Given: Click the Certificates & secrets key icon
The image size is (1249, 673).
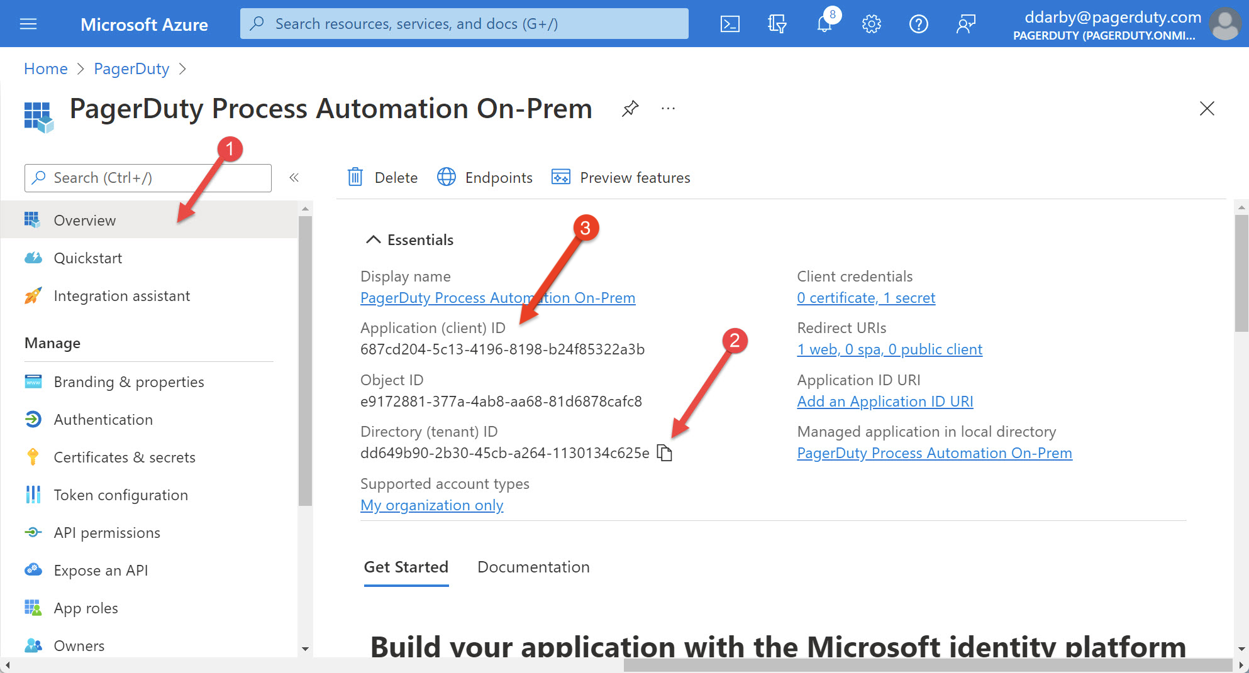Looking at the screenshot, I should click(33, 457).
